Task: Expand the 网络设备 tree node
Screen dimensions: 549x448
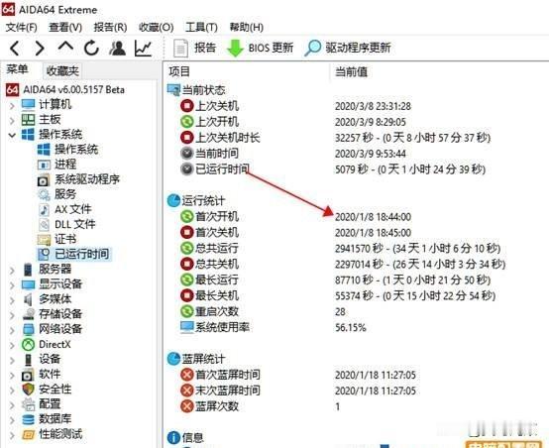Action: point(12,330)
